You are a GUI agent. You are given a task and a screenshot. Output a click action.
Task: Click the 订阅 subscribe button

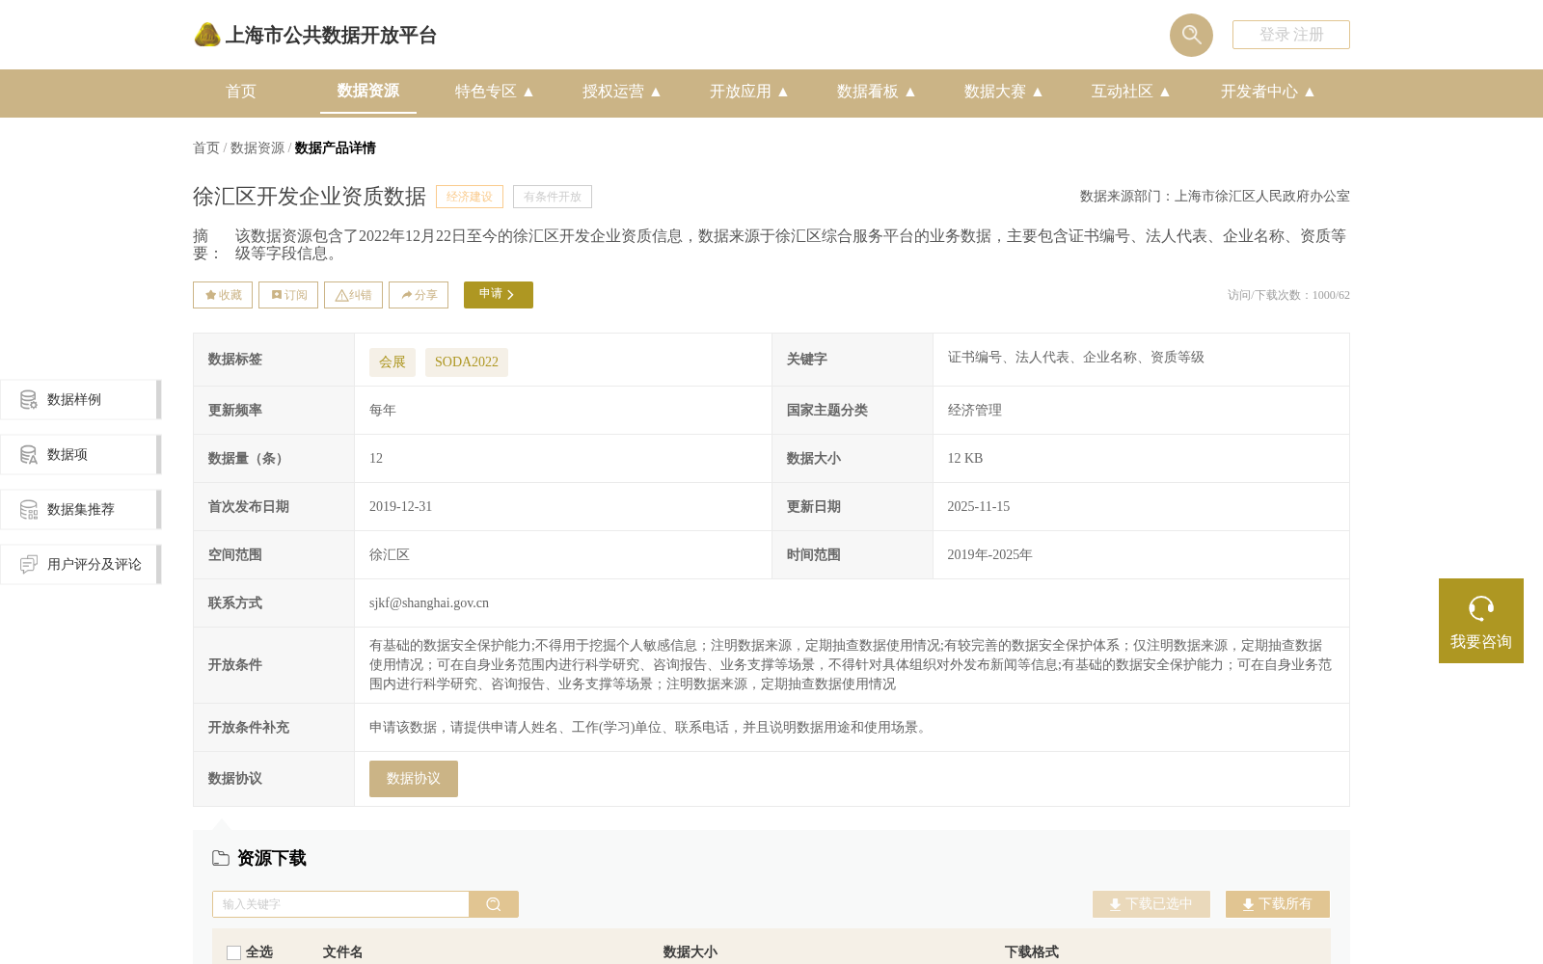point(288,295)
